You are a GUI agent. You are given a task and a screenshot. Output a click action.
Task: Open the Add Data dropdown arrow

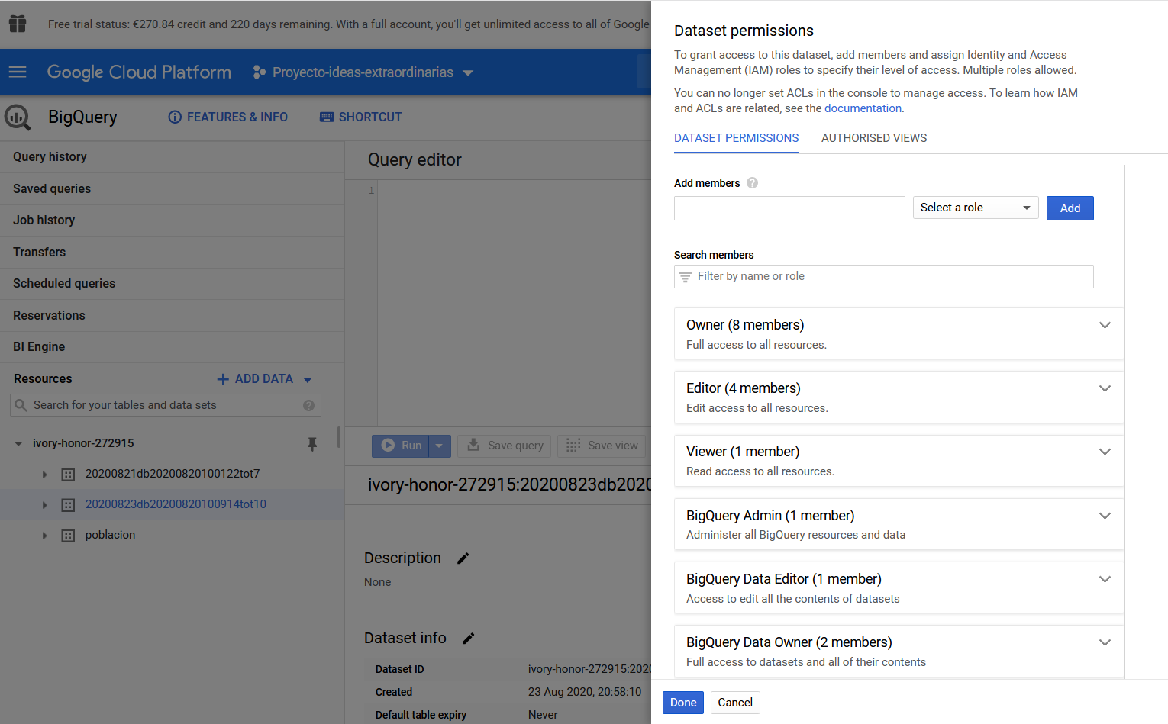308,380
